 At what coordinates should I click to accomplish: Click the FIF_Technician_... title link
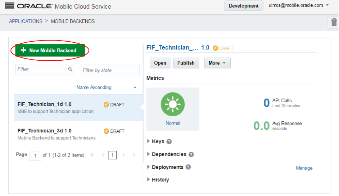point(172,48)
